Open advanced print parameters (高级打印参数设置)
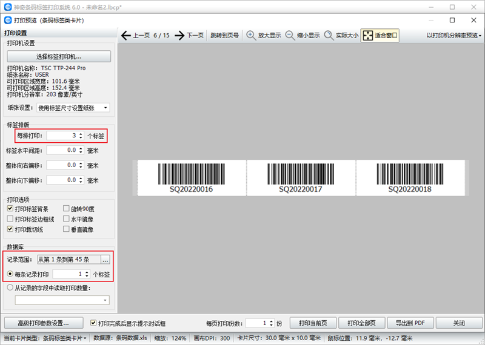This screenshot has width=485, height=345. [44, 323]
